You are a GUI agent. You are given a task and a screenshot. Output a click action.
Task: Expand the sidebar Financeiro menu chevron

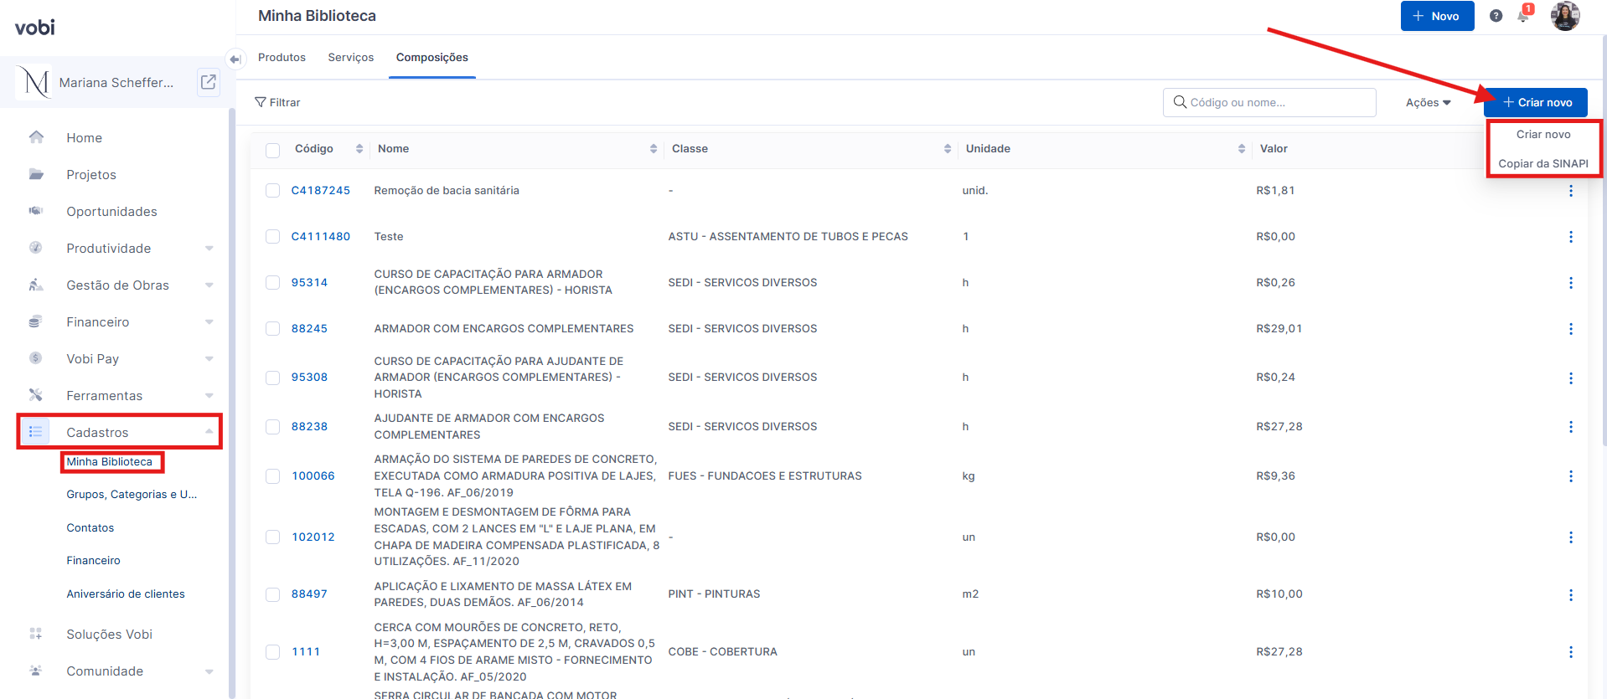pos(209,322)
